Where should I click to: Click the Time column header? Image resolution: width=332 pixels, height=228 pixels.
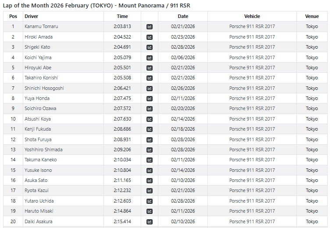click(122, 16)
